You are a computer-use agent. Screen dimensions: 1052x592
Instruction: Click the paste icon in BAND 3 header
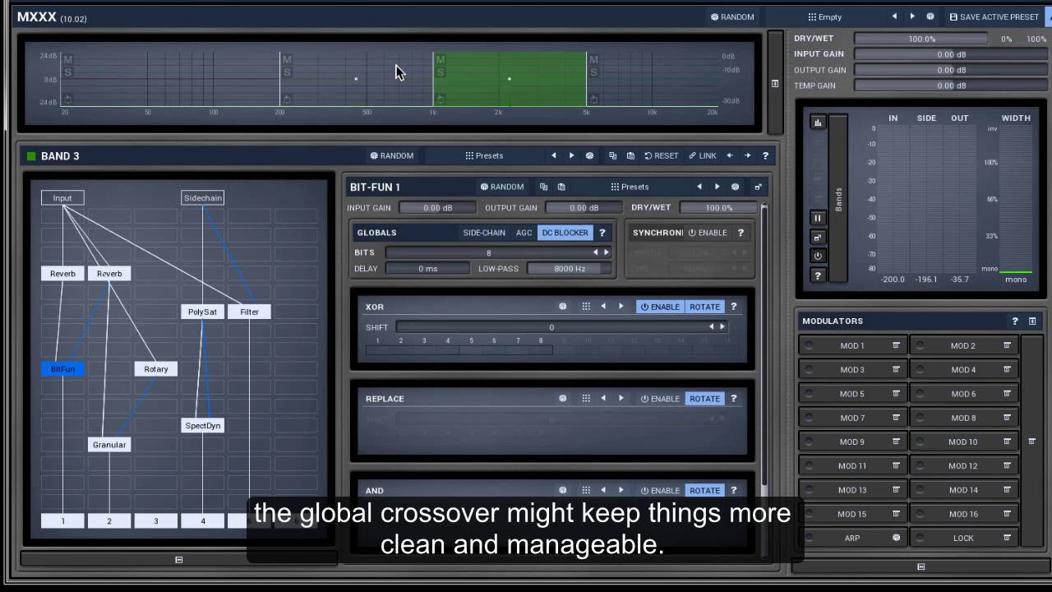[x=630, y=155]
